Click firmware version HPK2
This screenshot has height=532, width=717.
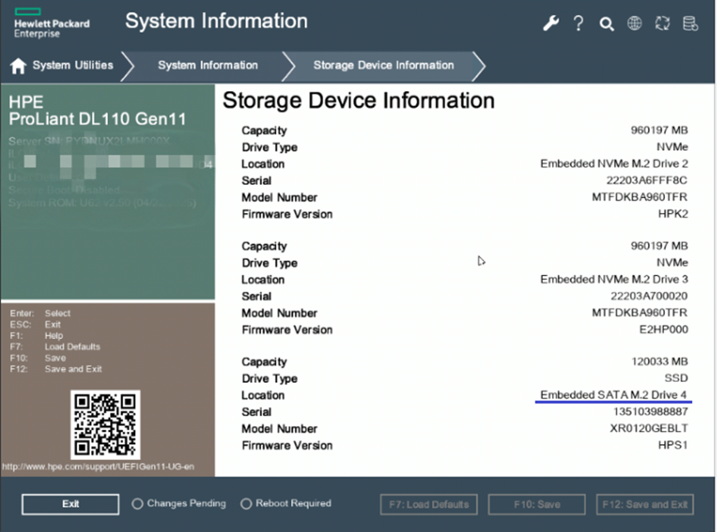click(x=673, y=214)
